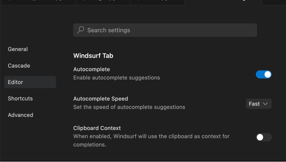This screenshot has height=162, width=286.
Task: Enable the Clipboard Context toggle
Action: tap(264, 137)
